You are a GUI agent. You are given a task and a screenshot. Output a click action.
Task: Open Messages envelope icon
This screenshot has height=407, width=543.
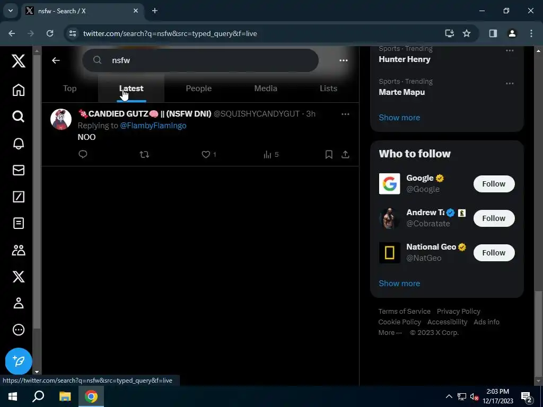point(19,170)
